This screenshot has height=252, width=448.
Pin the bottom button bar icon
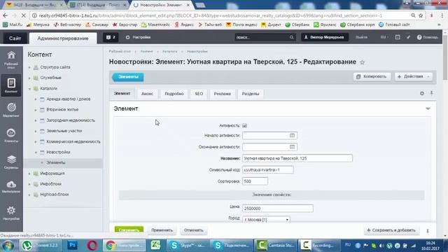point(428,231)
